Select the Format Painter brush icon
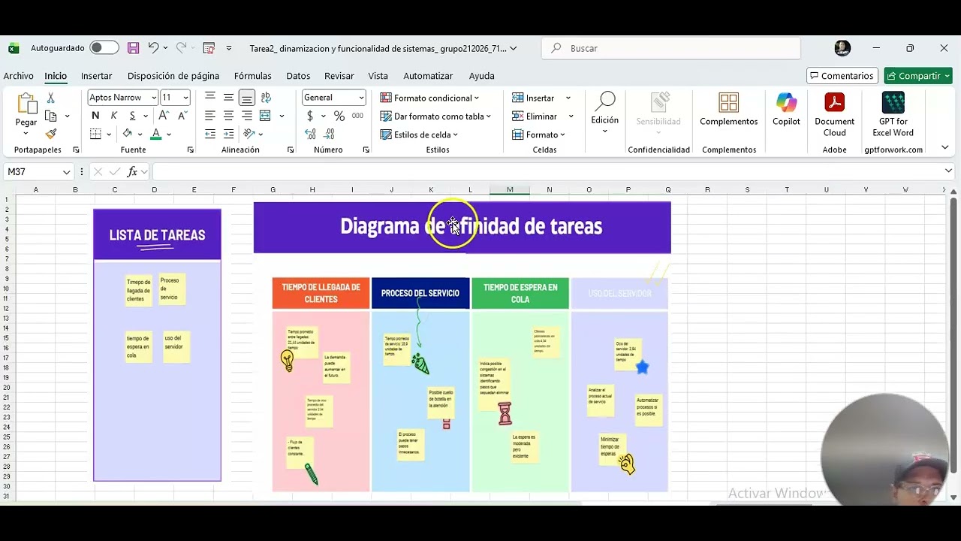This screenshot has height=541, width=961. pyautogui.click(x=51, y=134)
